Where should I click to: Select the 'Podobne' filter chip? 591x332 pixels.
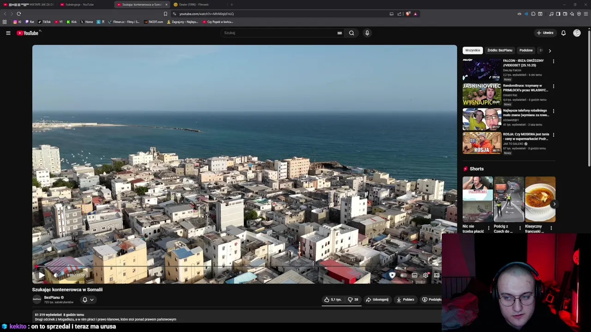click(x=526, y=50)
